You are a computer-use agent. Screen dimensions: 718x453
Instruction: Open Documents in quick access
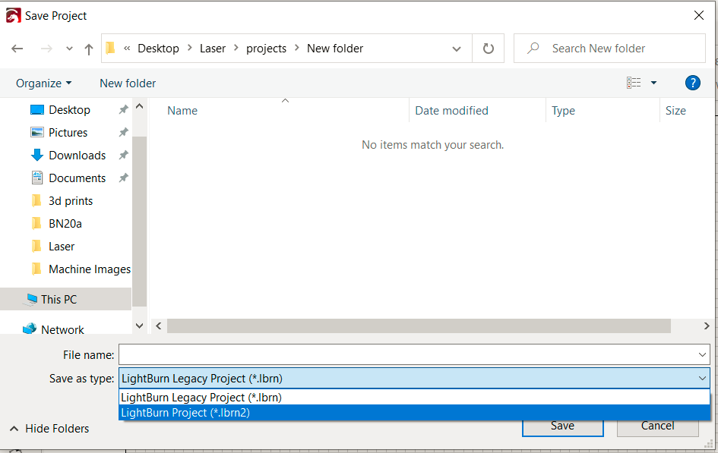coord(77,178)
